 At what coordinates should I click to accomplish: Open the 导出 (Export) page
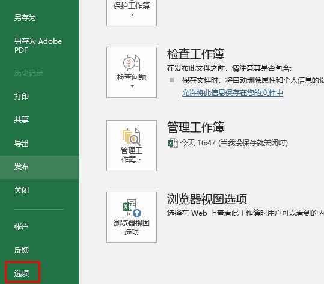click(21, 144)
